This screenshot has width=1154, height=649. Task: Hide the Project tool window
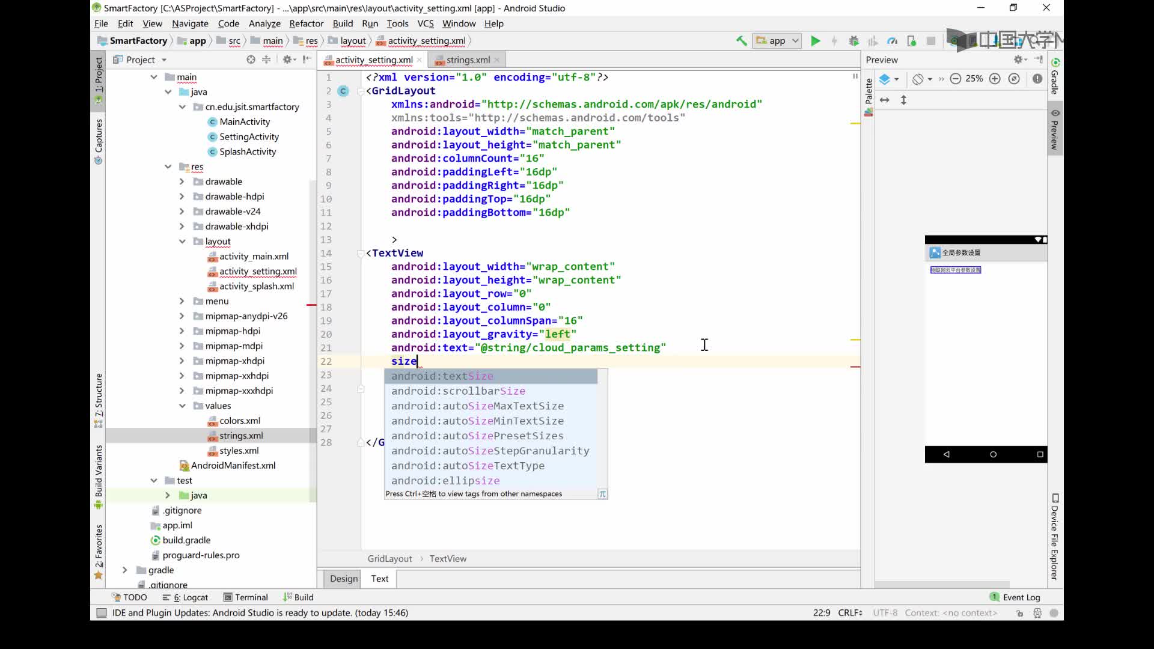point(307,59)
